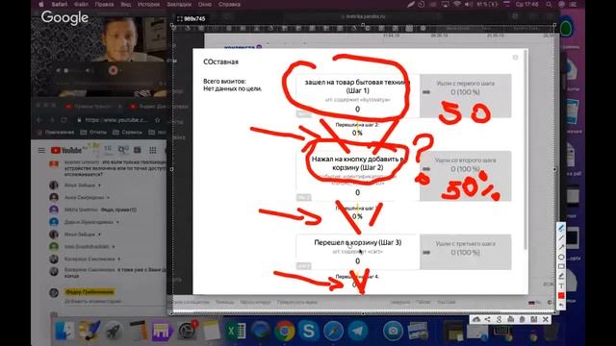Open the camera screenshot app in Dock
616x346 pixels.
coord(393,331)
